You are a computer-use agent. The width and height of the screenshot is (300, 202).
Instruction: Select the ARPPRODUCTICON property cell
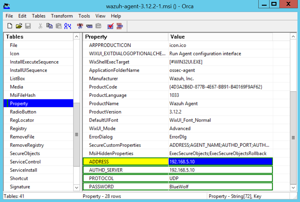[x=126, y=45]
